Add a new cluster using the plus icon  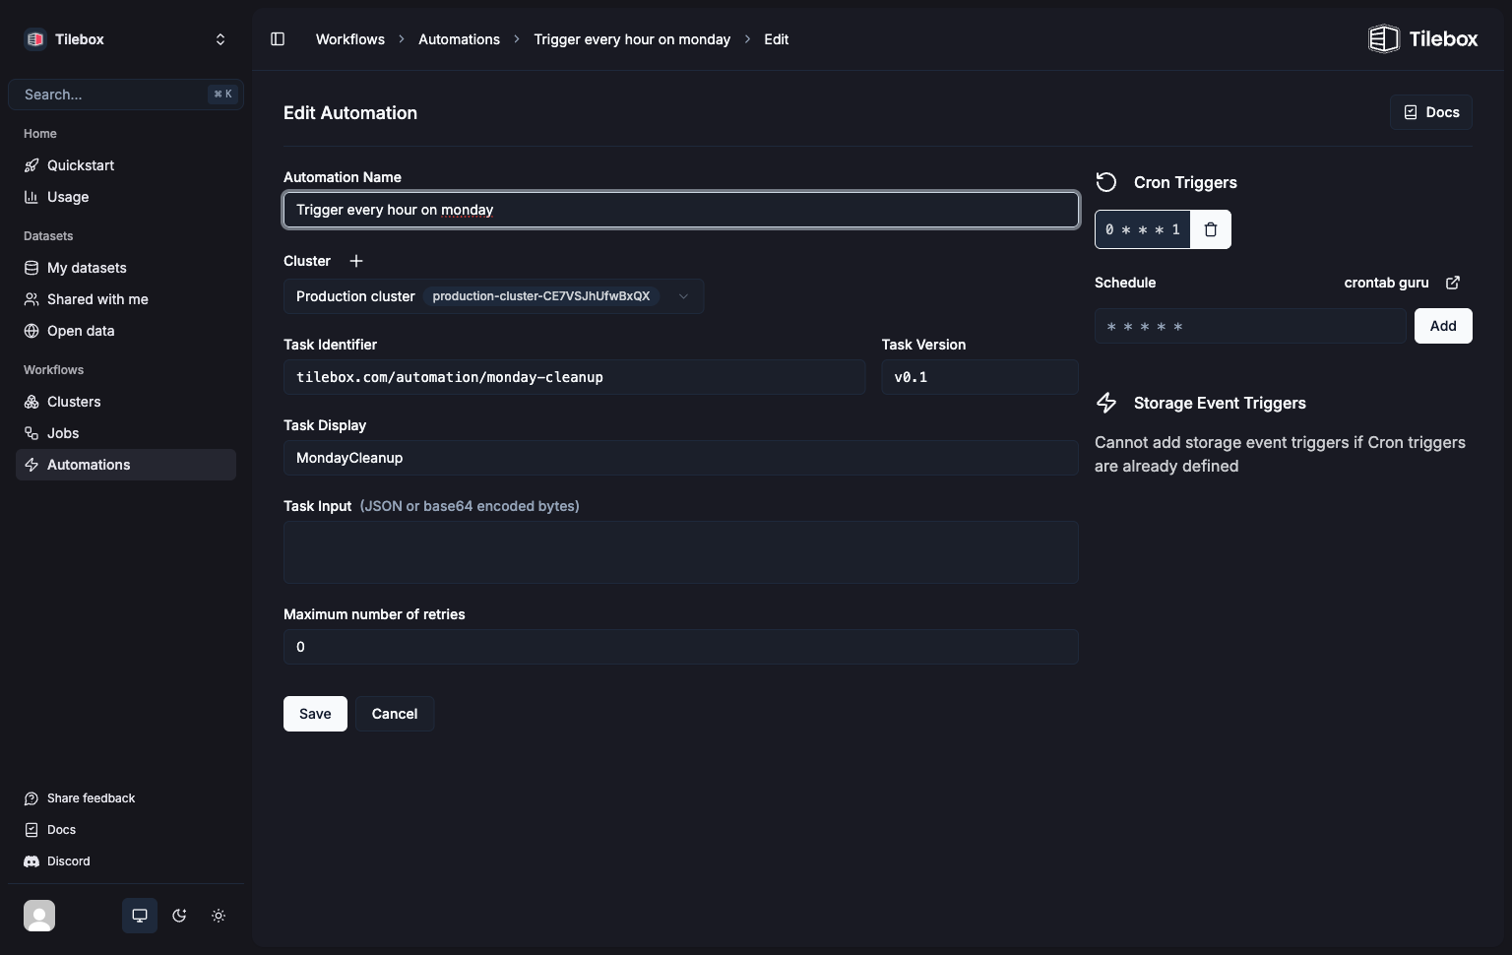coord(355,261)
